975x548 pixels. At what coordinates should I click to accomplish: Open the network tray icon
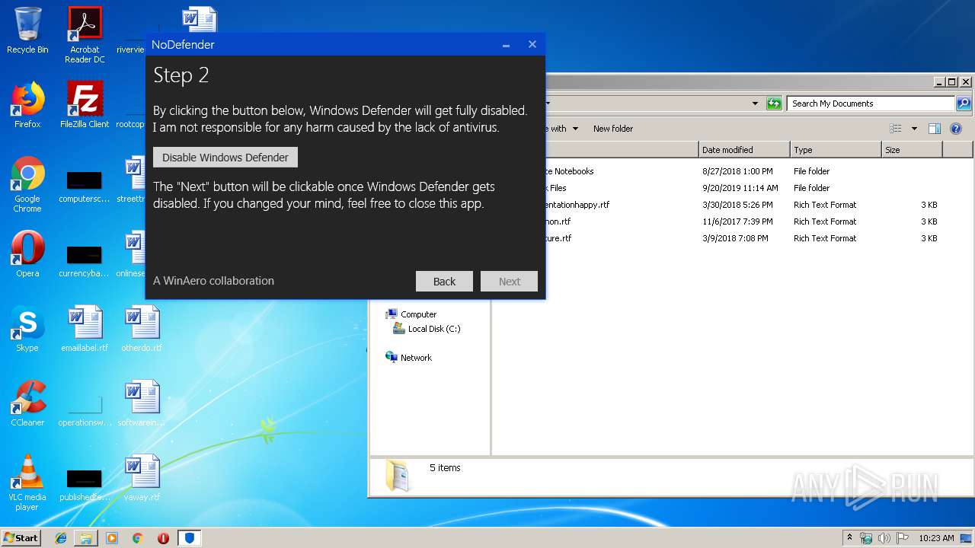pyautogui.click(x=866, y=538)
